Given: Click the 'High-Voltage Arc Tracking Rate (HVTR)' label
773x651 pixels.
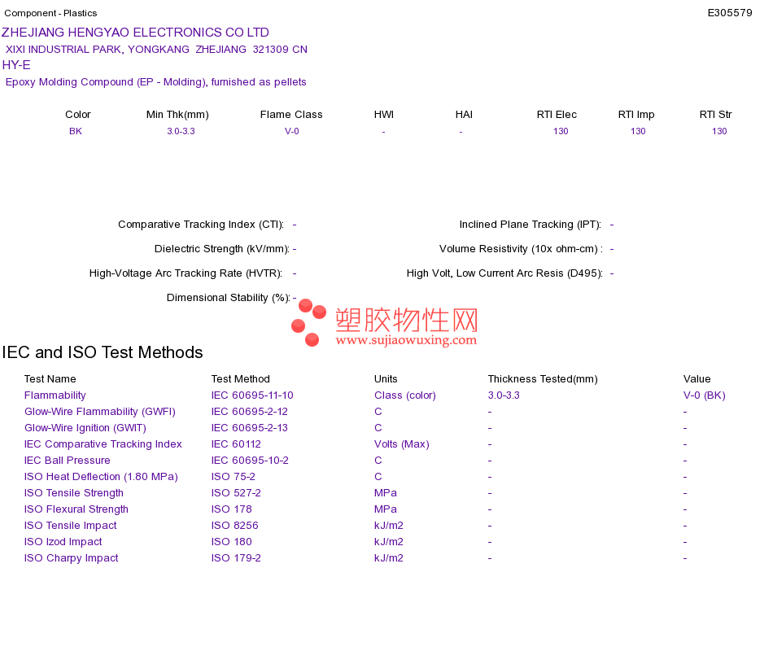Looking at the screenshot, I should pyautogui.click(x=186, y=273).
